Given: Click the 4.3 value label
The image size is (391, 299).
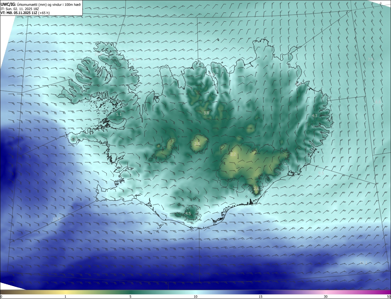Looking at the screenshot, I should pos(315,116).
